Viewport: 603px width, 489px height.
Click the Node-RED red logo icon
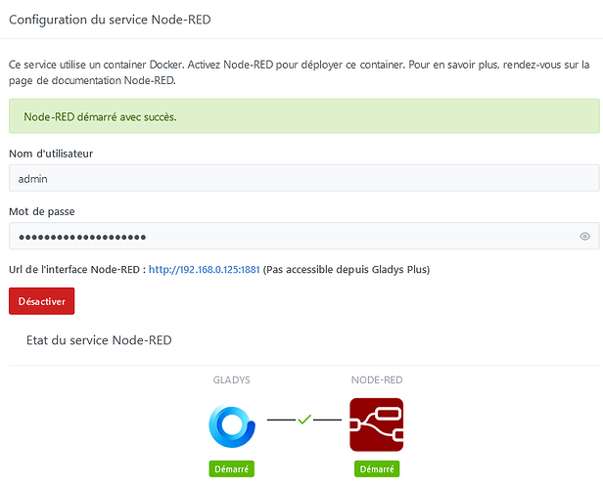pos(376,424)
